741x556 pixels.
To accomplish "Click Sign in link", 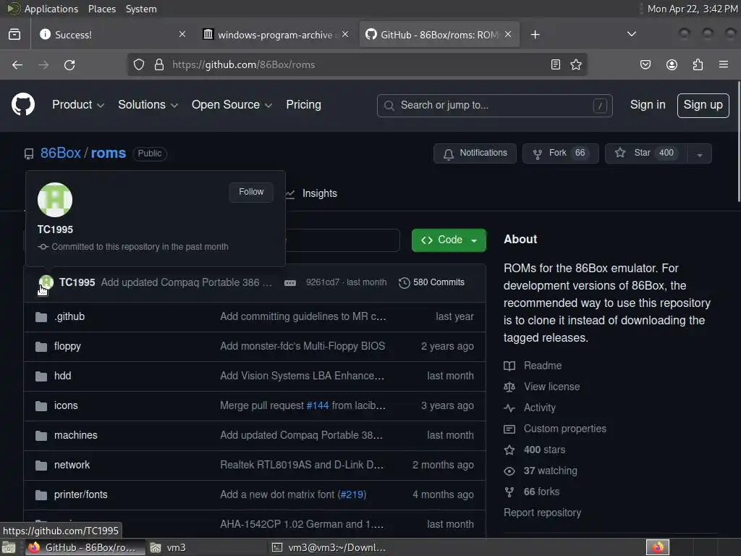I will [x=648, y=105].
